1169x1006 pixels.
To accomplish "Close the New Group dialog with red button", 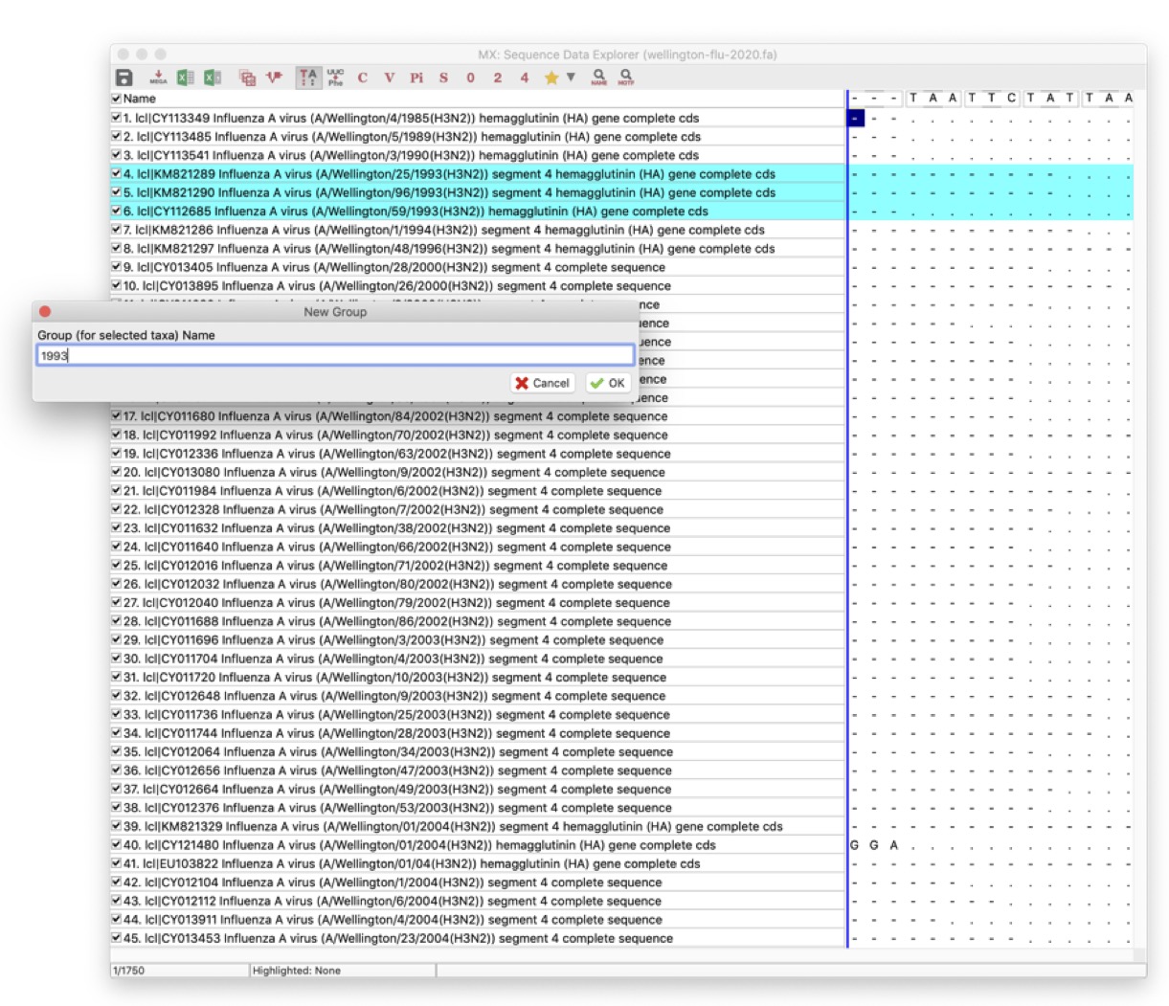I will click(45, 311).
